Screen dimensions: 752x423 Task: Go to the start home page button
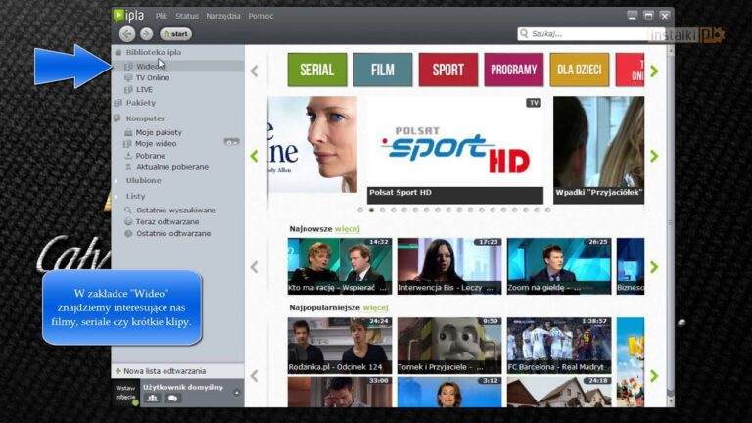[x=176, y=34]
